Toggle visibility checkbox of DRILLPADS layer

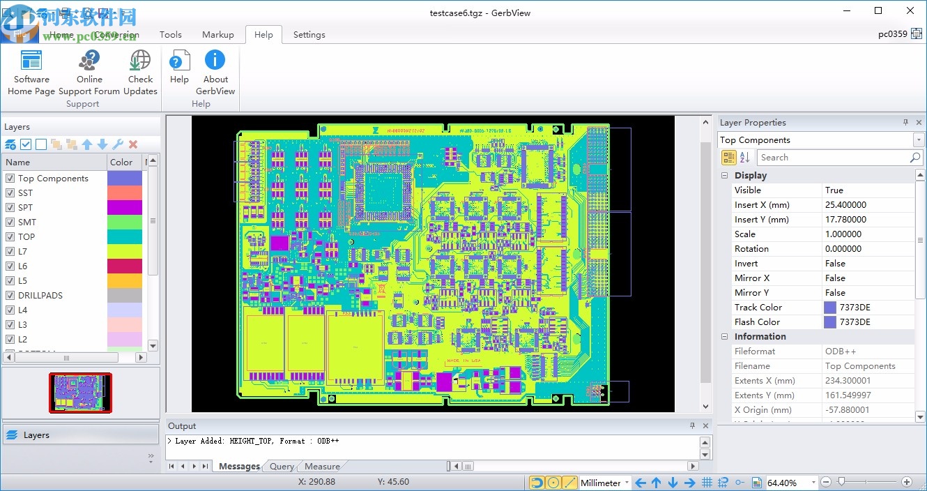[10, 296]
